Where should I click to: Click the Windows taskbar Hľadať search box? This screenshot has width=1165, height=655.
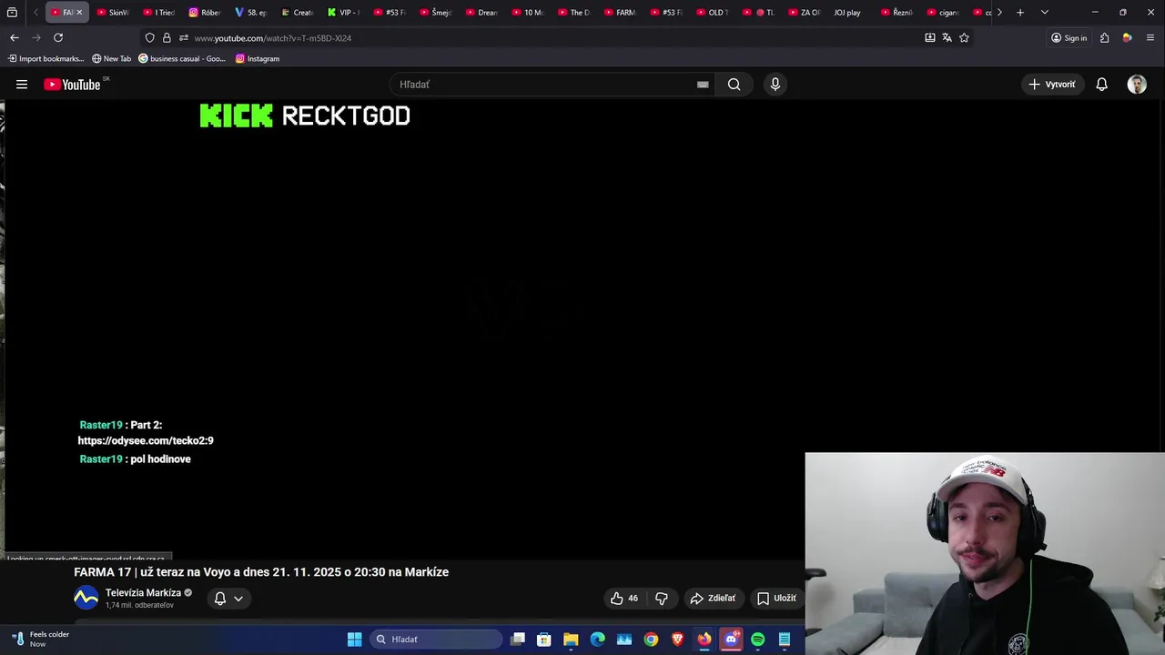pos(436,640)
